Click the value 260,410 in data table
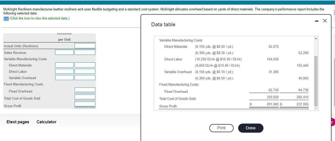Image resolution: width=335 pixels, height=141 pixels. pos(302,97)
